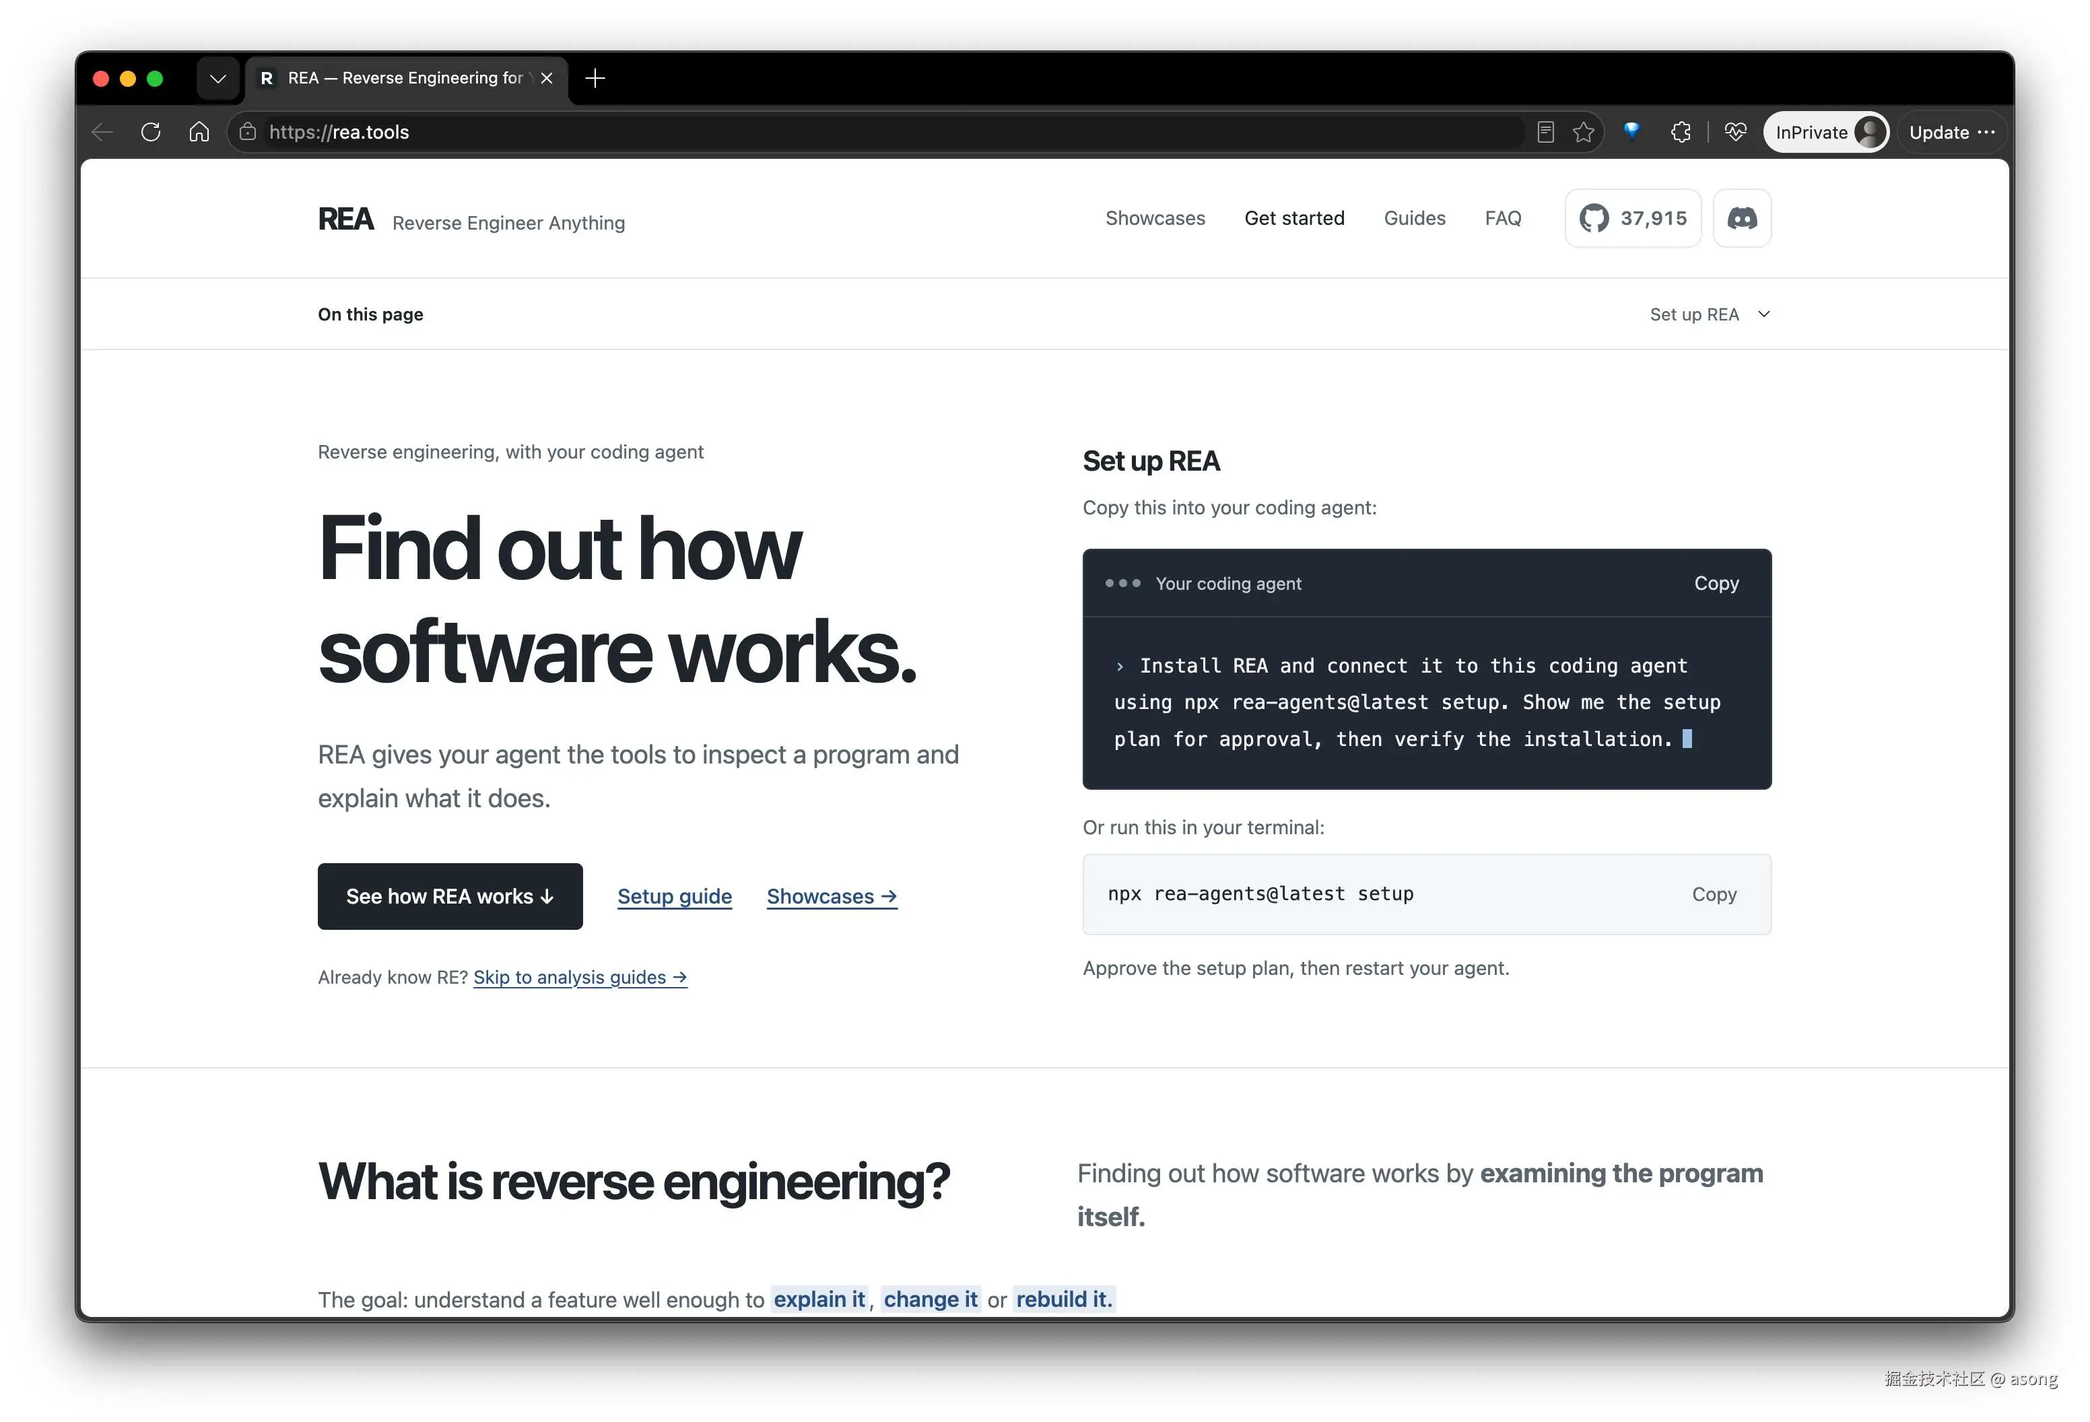Image resolution: width=2090 pixels, height=1422 pixels.
Task: Expand the Set up REA page dropdown
Action: click(1710, 315)
